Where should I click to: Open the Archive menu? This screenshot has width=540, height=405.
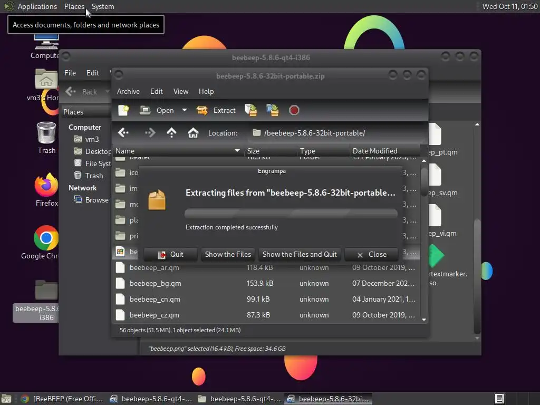tap(128, 91)
